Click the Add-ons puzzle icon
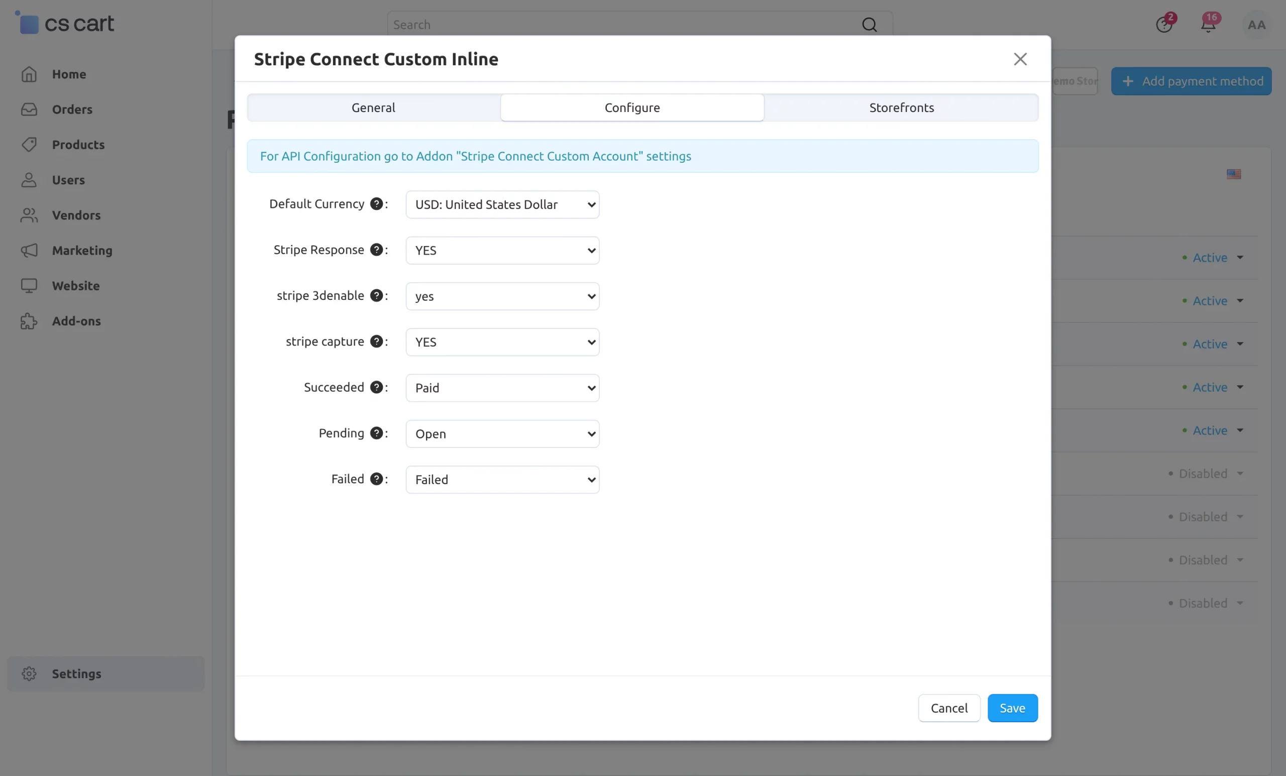 [x=29, y=321]
